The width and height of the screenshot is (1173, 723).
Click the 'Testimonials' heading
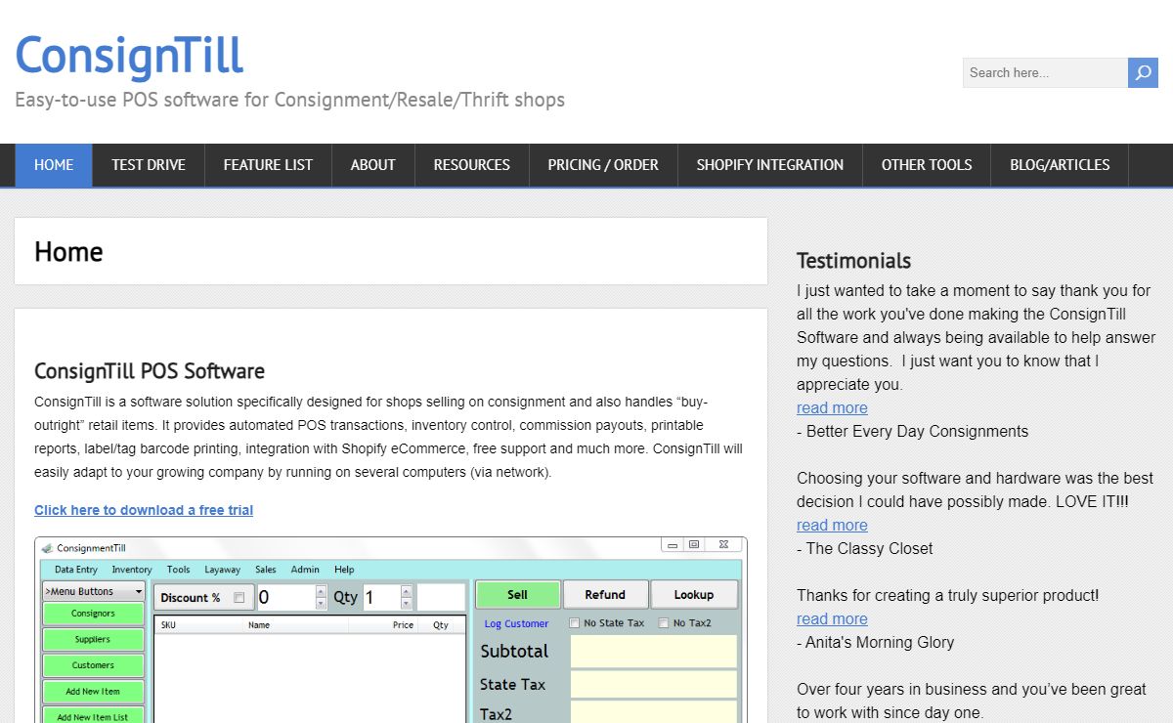pos(853,261)
